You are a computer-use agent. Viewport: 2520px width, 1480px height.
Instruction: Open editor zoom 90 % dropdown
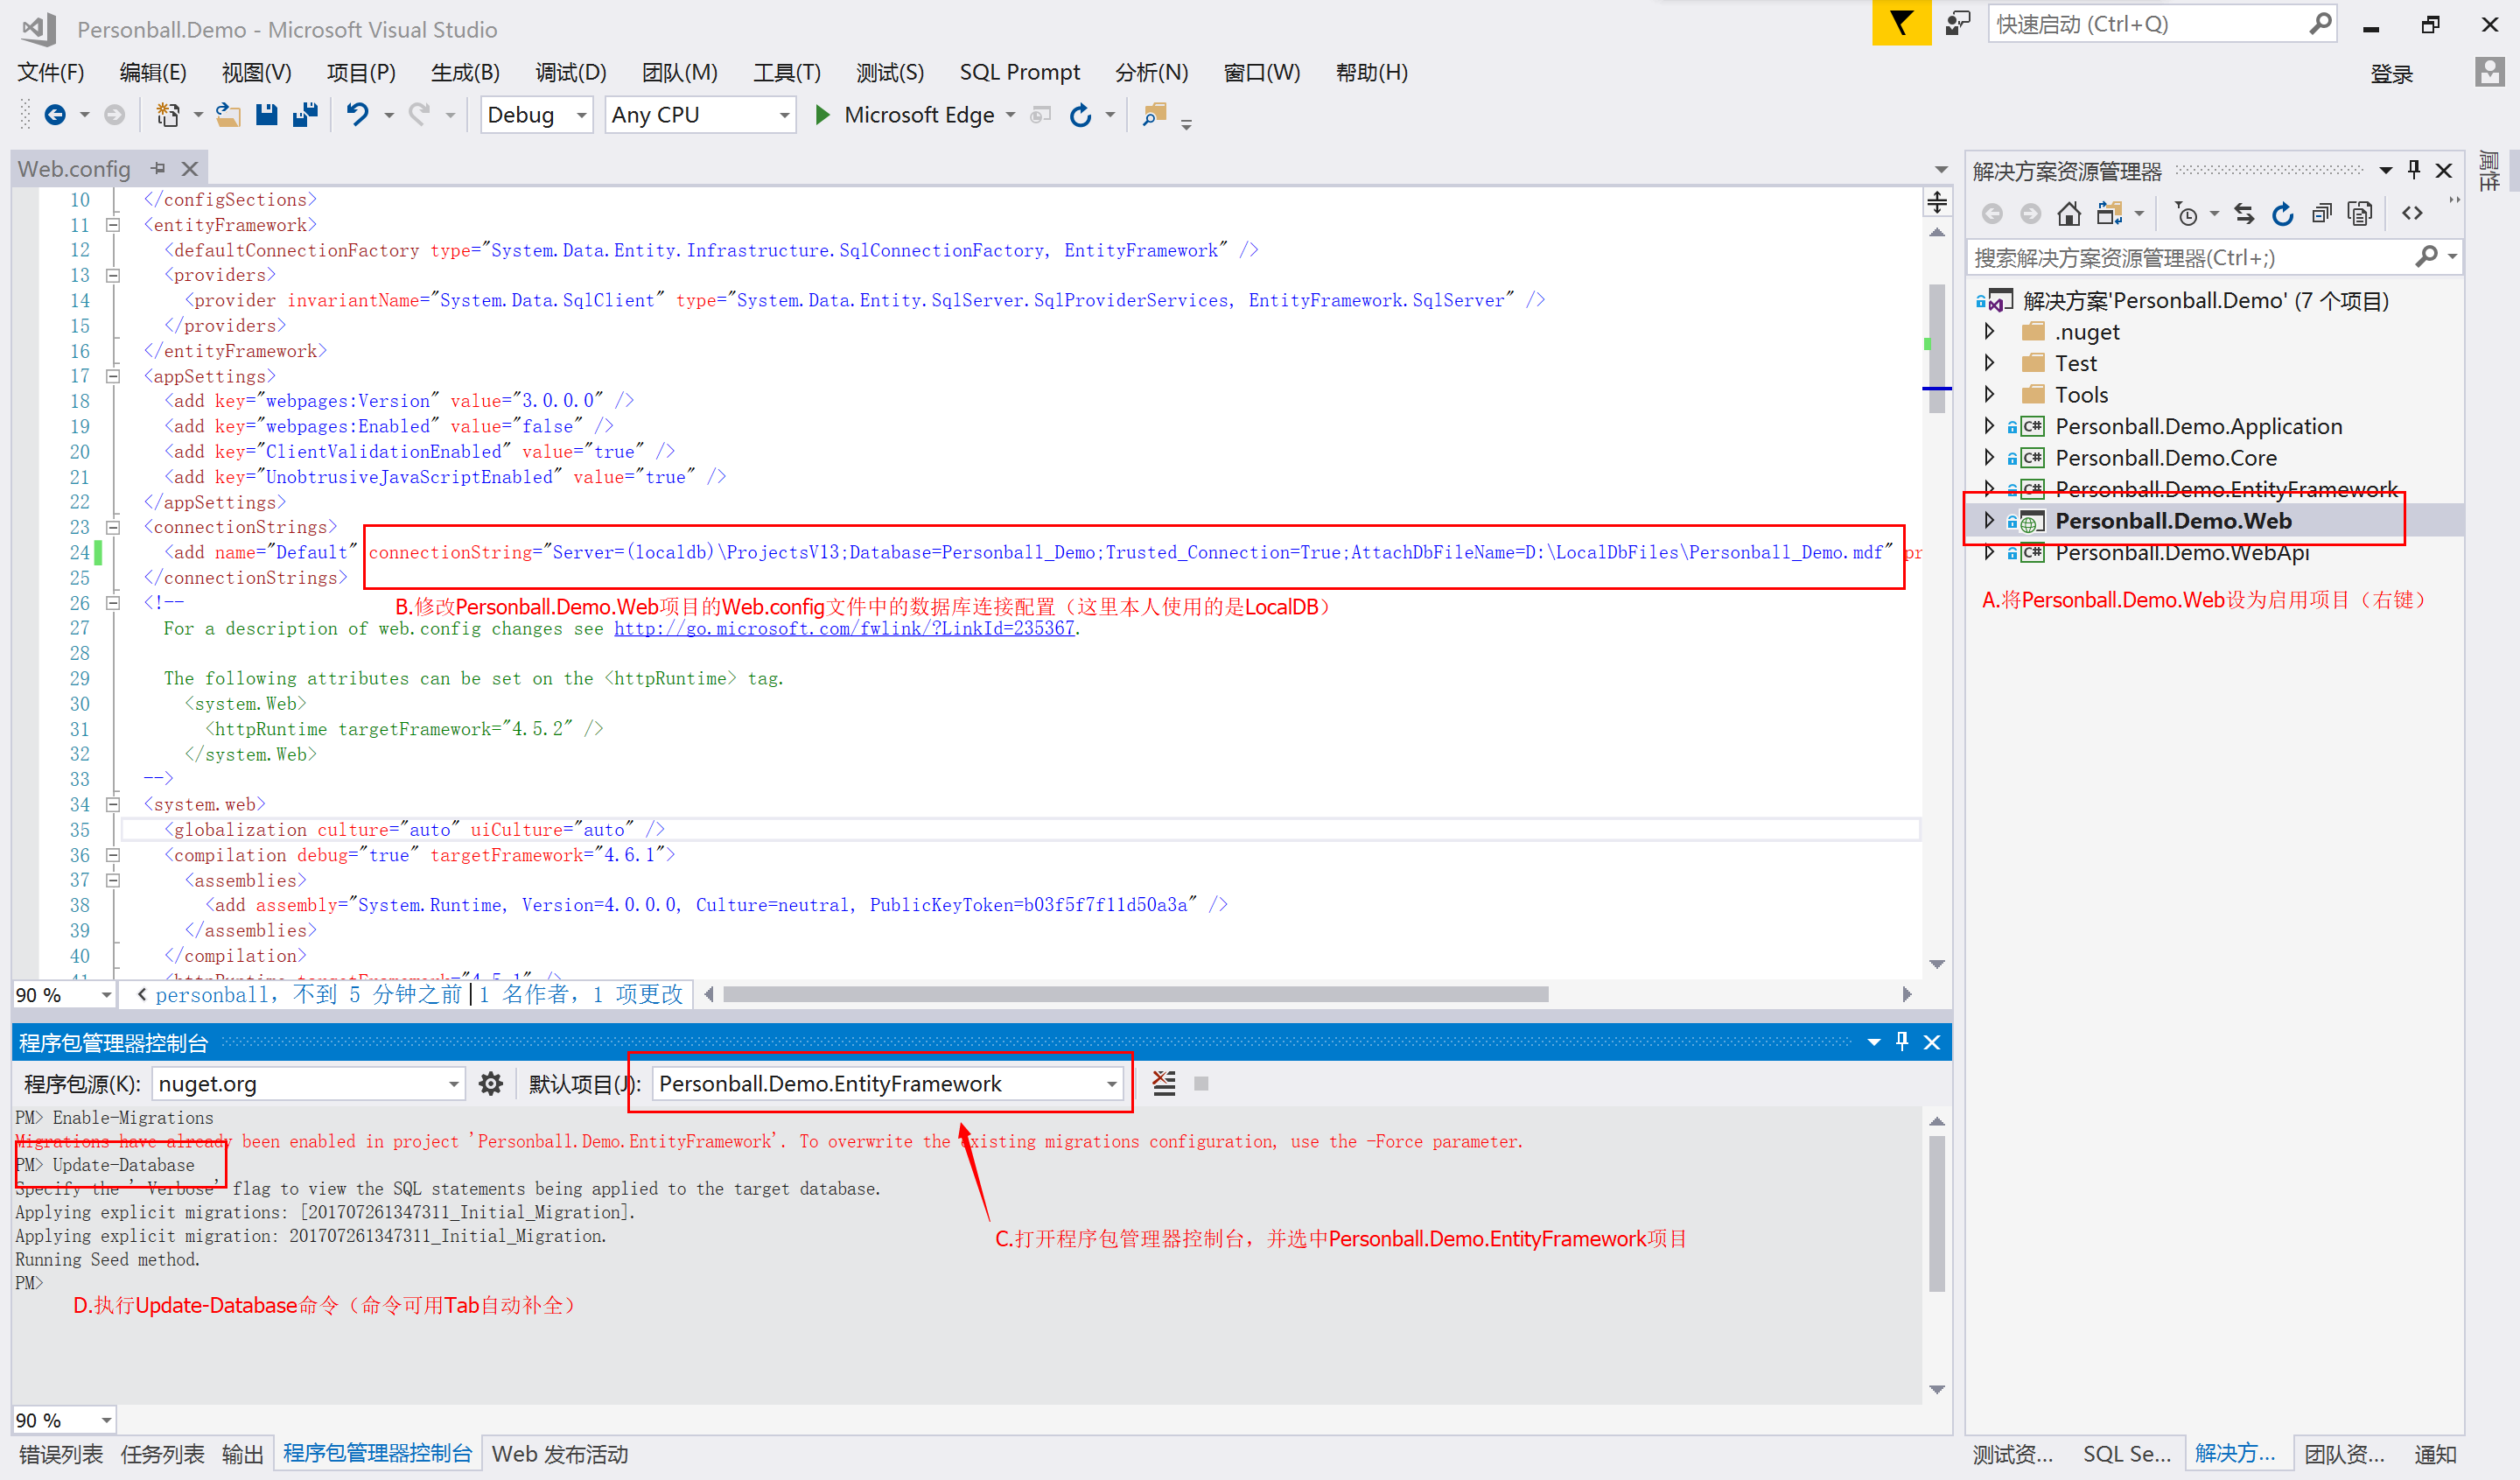pyautogui.click(x=106, y=995)
